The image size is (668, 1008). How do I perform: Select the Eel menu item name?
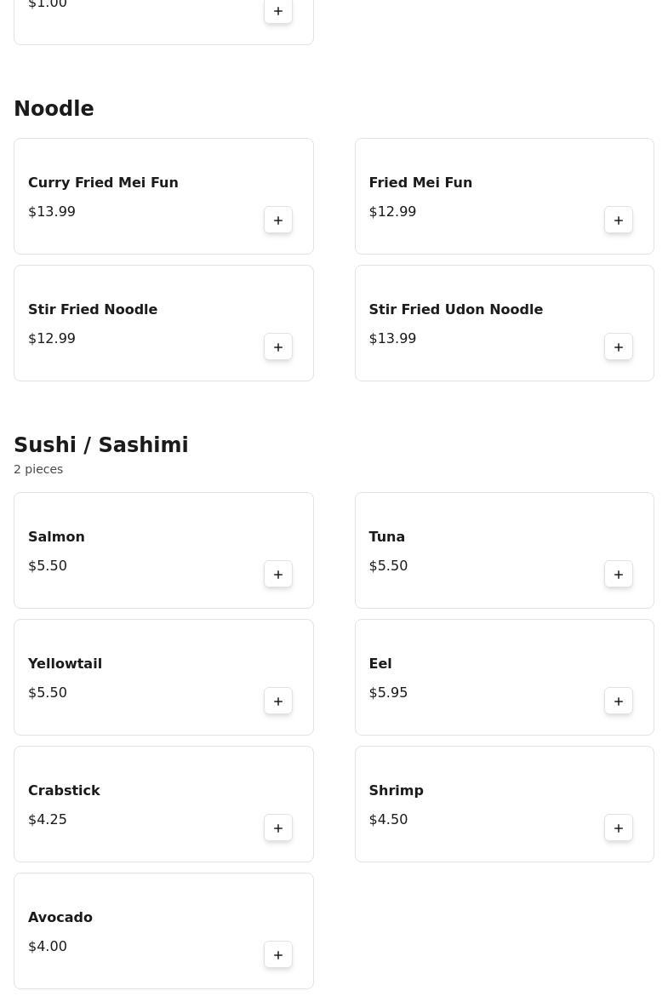coord(380,664)
